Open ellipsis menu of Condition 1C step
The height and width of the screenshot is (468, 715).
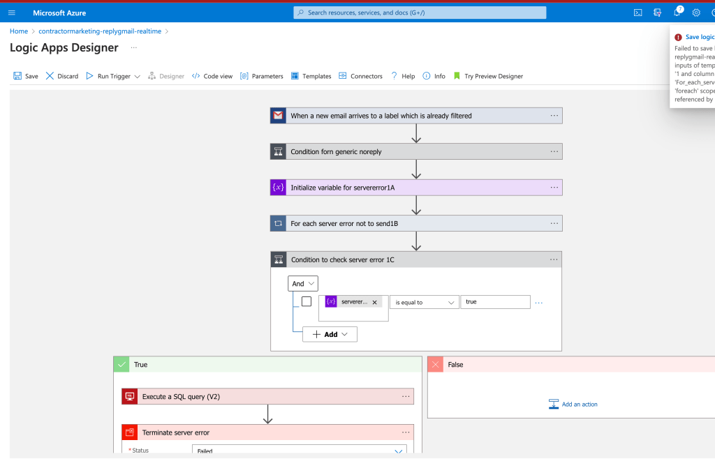pyautogui.click(x=554, y=259)
